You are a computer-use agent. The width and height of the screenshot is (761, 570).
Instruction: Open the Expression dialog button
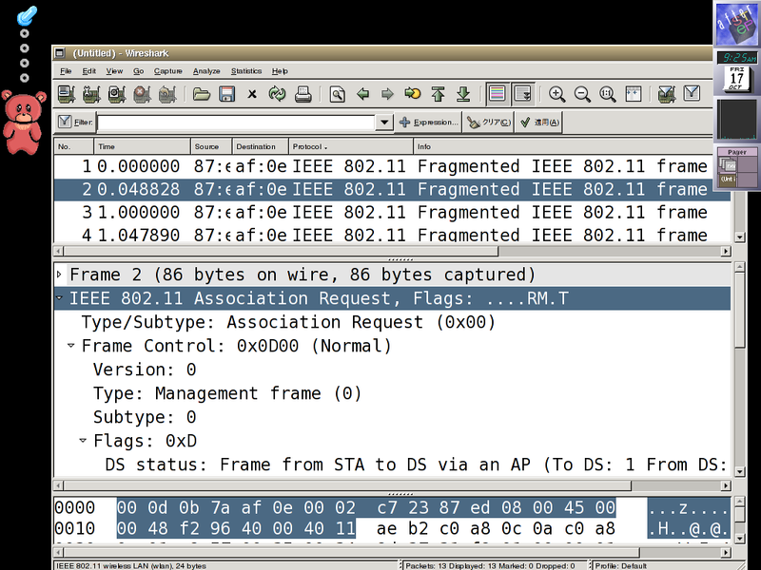point(429,123)
